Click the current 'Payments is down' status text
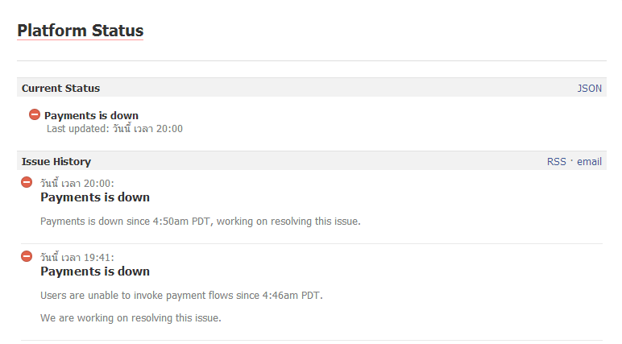622x344 pixels. click(x=91, y=115)
